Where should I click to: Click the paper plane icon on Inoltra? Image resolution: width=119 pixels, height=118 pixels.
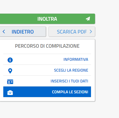88,19
